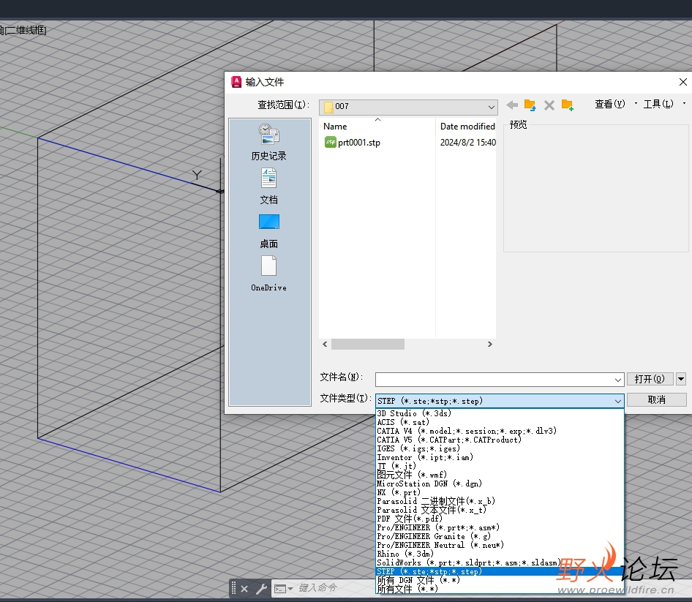Expand the 查找范围 007 folder dropdown
The image size is (692, 602).
[x=491, y=107]
